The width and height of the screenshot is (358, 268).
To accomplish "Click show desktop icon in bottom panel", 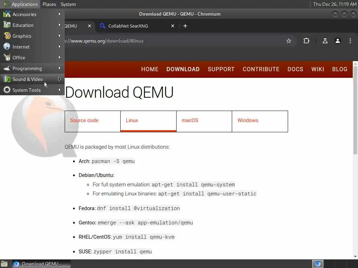I will (4, 264).
